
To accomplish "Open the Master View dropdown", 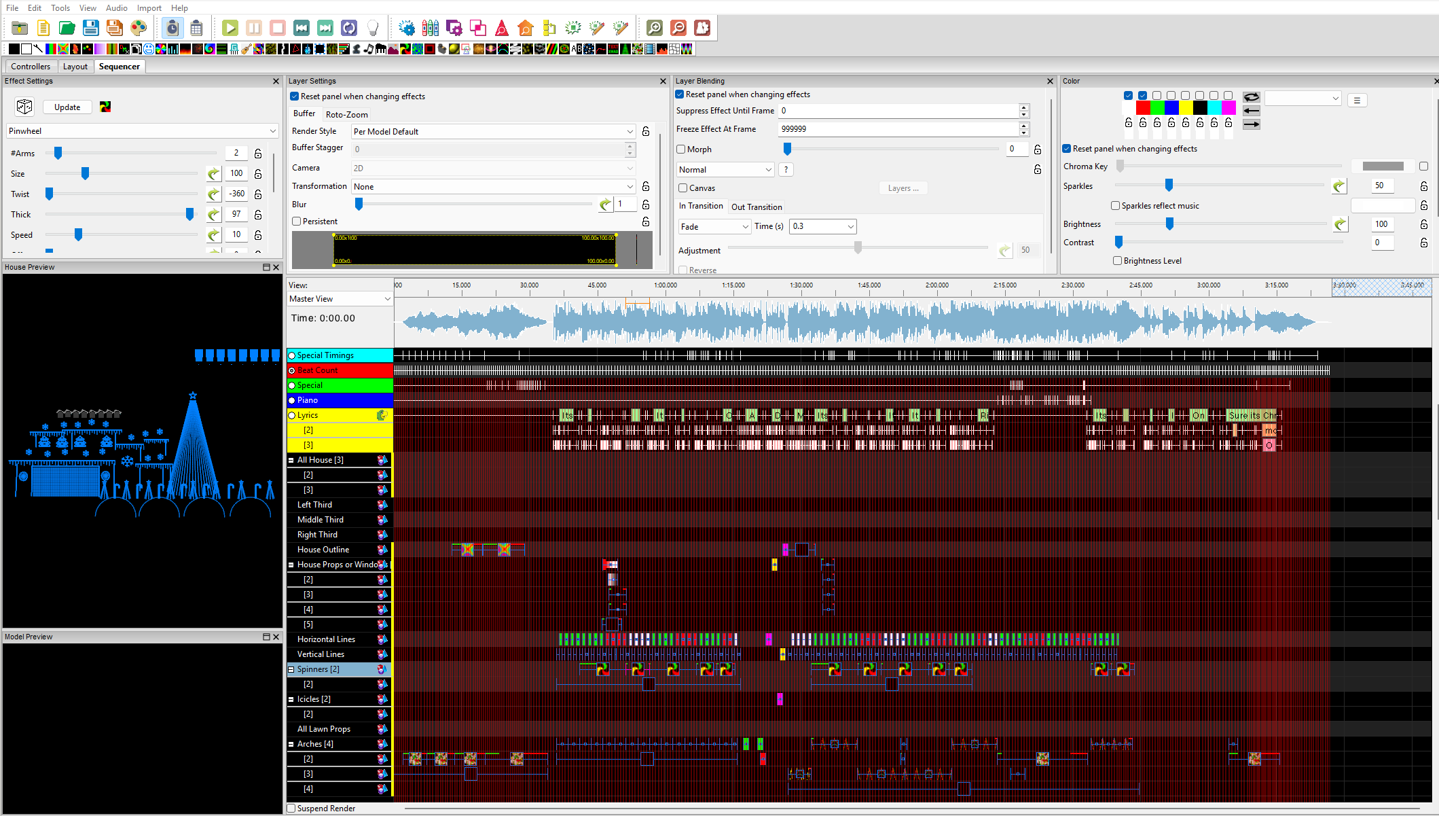I will click(x=340, y=299).
